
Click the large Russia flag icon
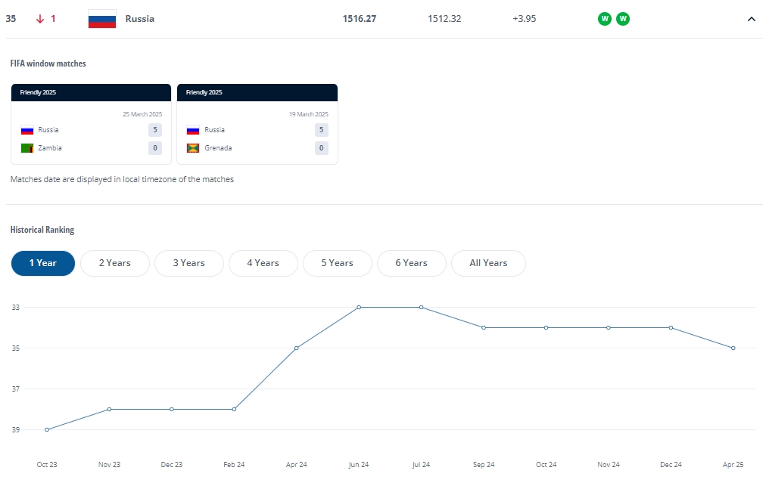point(102,19)
